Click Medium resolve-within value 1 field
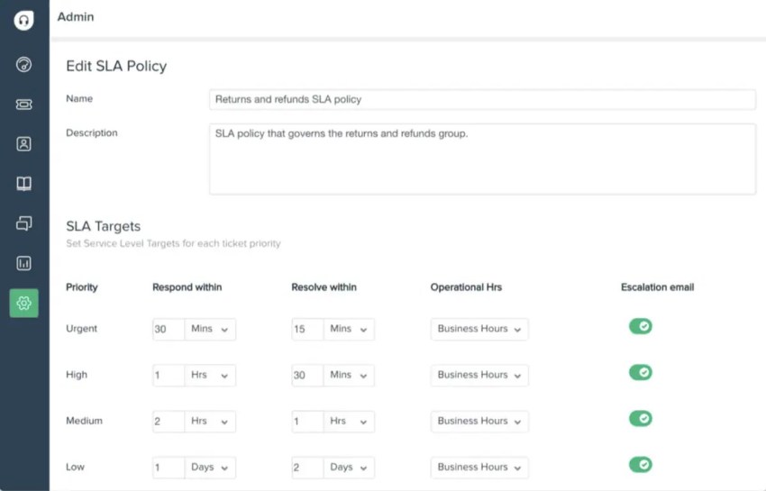This screenshot has height=491, width=766. [307, 421]
